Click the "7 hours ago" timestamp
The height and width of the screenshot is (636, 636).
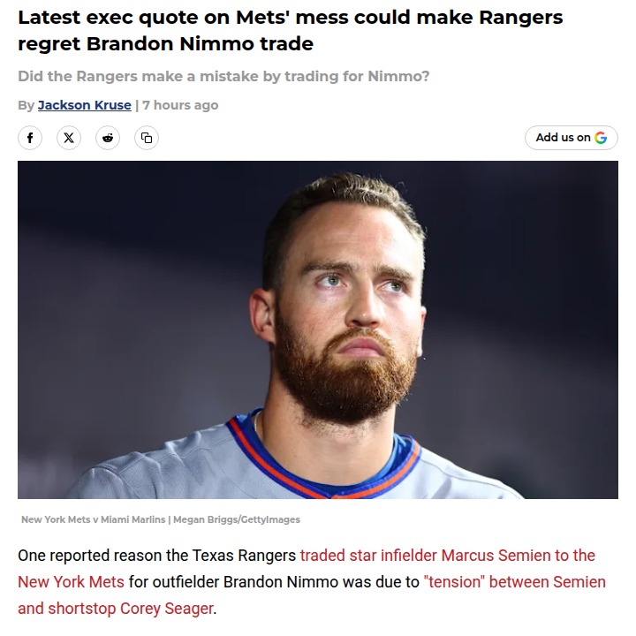[180, 105]
